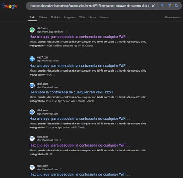The width and height of the screenshot is (183, 178).
Task: Click inside the Google search input field
Action: (89, 6)
